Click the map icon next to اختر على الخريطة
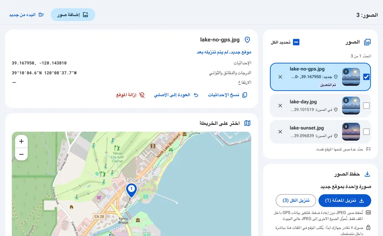Viewport: 383px width, 236px height. tap(247, 123)
